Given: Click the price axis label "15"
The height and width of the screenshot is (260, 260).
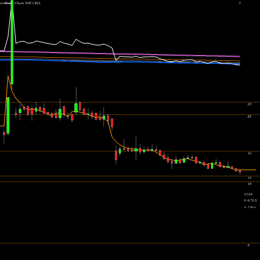Looking at the screenshot, I should [250, 153].
